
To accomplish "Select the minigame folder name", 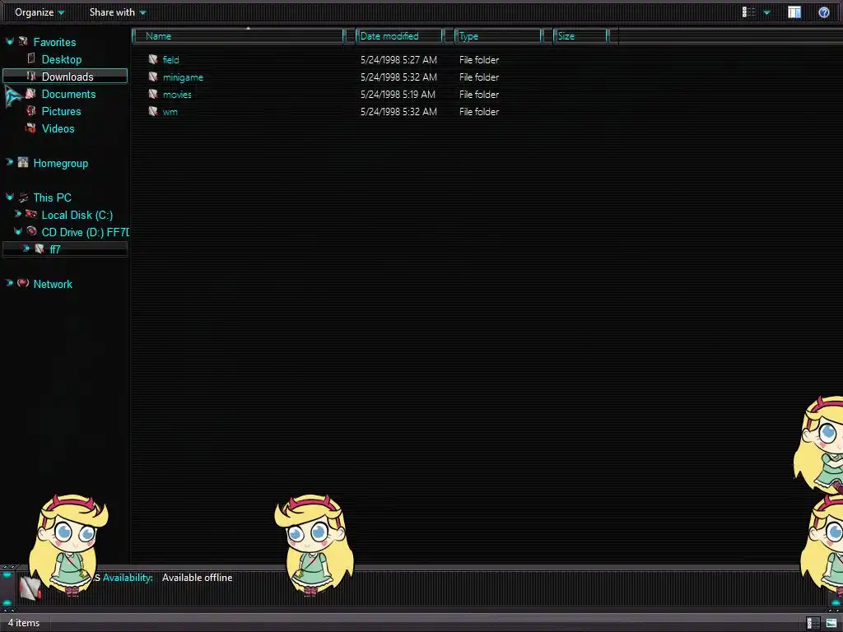I will (183, 77).
